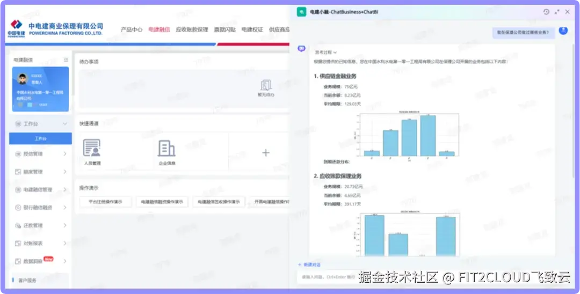Click the red New badge
Screen dimensions: 580x294
(48, 259)
